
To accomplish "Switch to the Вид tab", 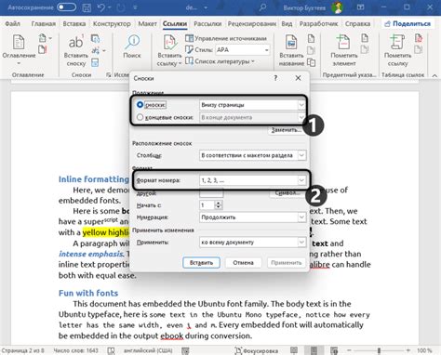I will [x=287, y=23].
